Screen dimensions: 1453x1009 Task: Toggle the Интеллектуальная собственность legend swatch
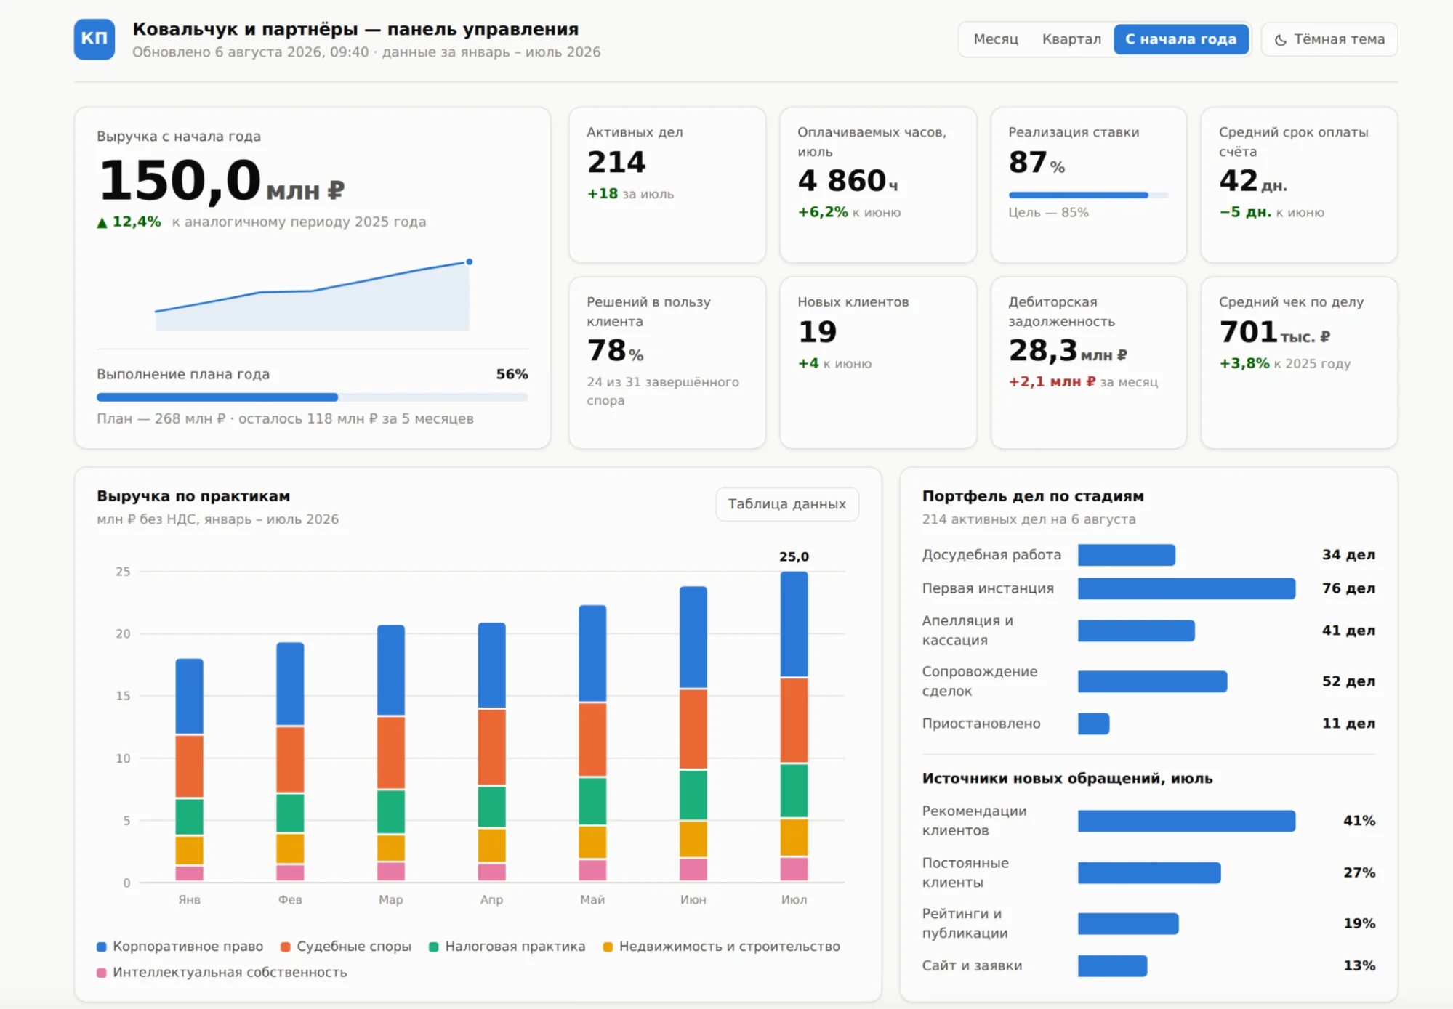[102, 973]
